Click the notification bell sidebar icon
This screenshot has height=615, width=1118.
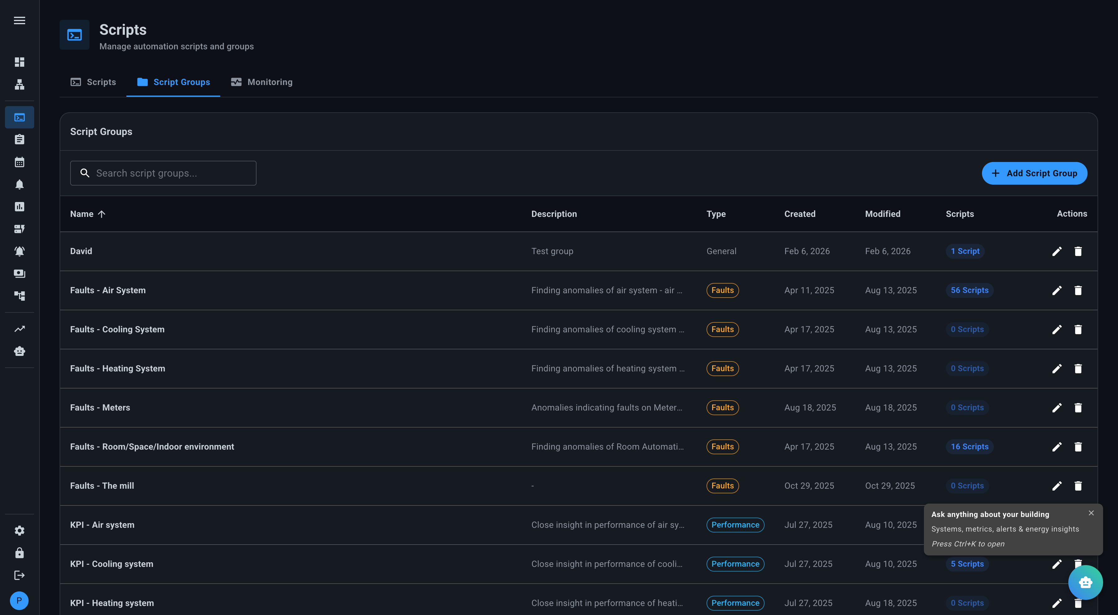tap(20, 184)
